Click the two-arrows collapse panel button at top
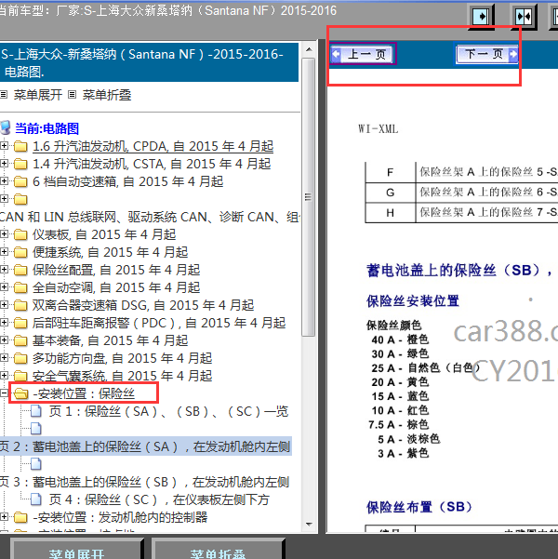Image resolution: width=558 pixels, height=559 pixels. tap(524, 17)
